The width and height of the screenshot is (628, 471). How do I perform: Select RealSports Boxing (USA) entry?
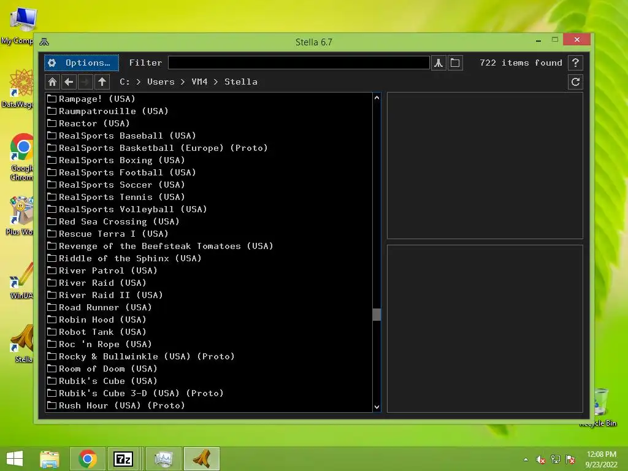[209, 160]
